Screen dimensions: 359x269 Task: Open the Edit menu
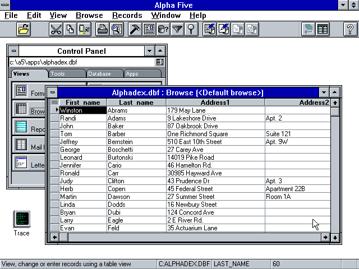click(34, 15)
